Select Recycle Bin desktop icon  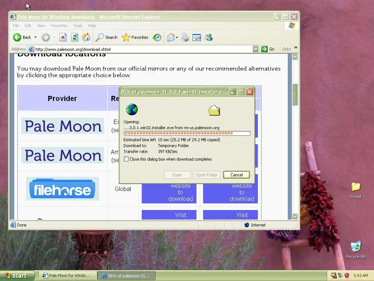pos(356,250)
